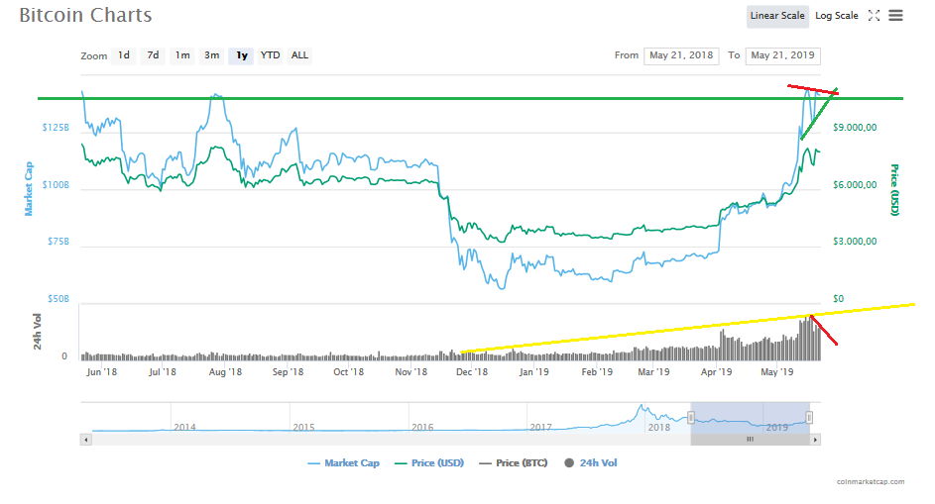
Task: Click the 2017 area in navigator
Action: 540,427
